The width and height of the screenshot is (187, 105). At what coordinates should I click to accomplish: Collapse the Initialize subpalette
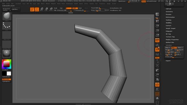(169, 45)
